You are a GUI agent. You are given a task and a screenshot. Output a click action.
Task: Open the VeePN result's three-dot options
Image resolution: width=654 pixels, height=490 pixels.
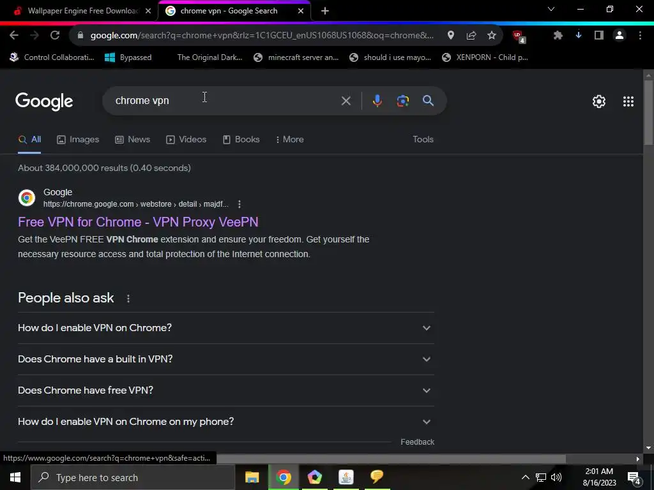[x=239, y=204]
